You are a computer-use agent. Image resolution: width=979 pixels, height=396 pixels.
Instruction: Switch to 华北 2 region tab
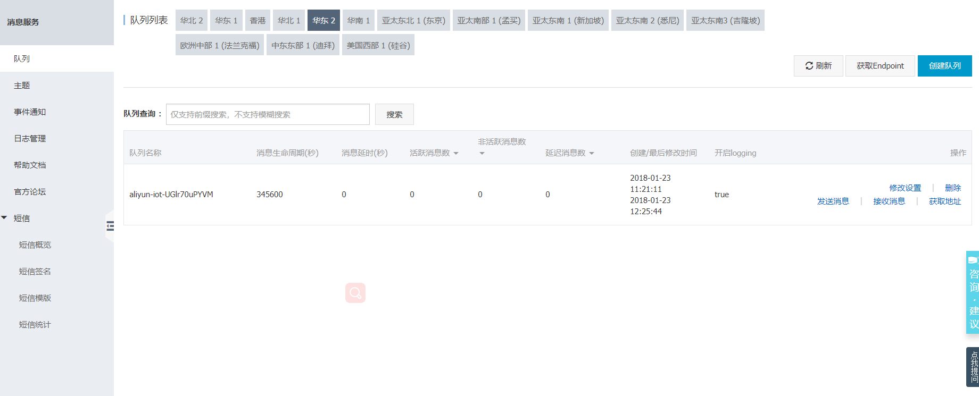click(192, 20)
